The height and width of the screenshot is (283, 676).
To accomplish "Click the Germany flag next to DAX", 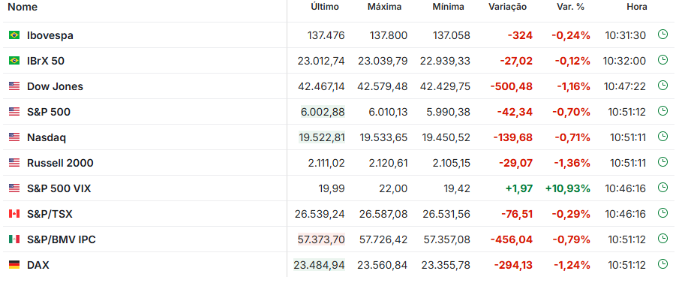I will point(14,264).
